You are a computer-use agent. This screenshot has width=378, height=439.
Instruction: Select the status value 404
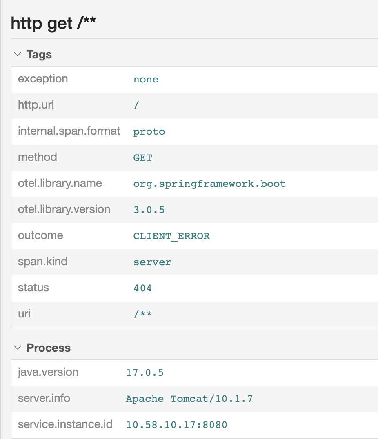click(x=142, y=288)
